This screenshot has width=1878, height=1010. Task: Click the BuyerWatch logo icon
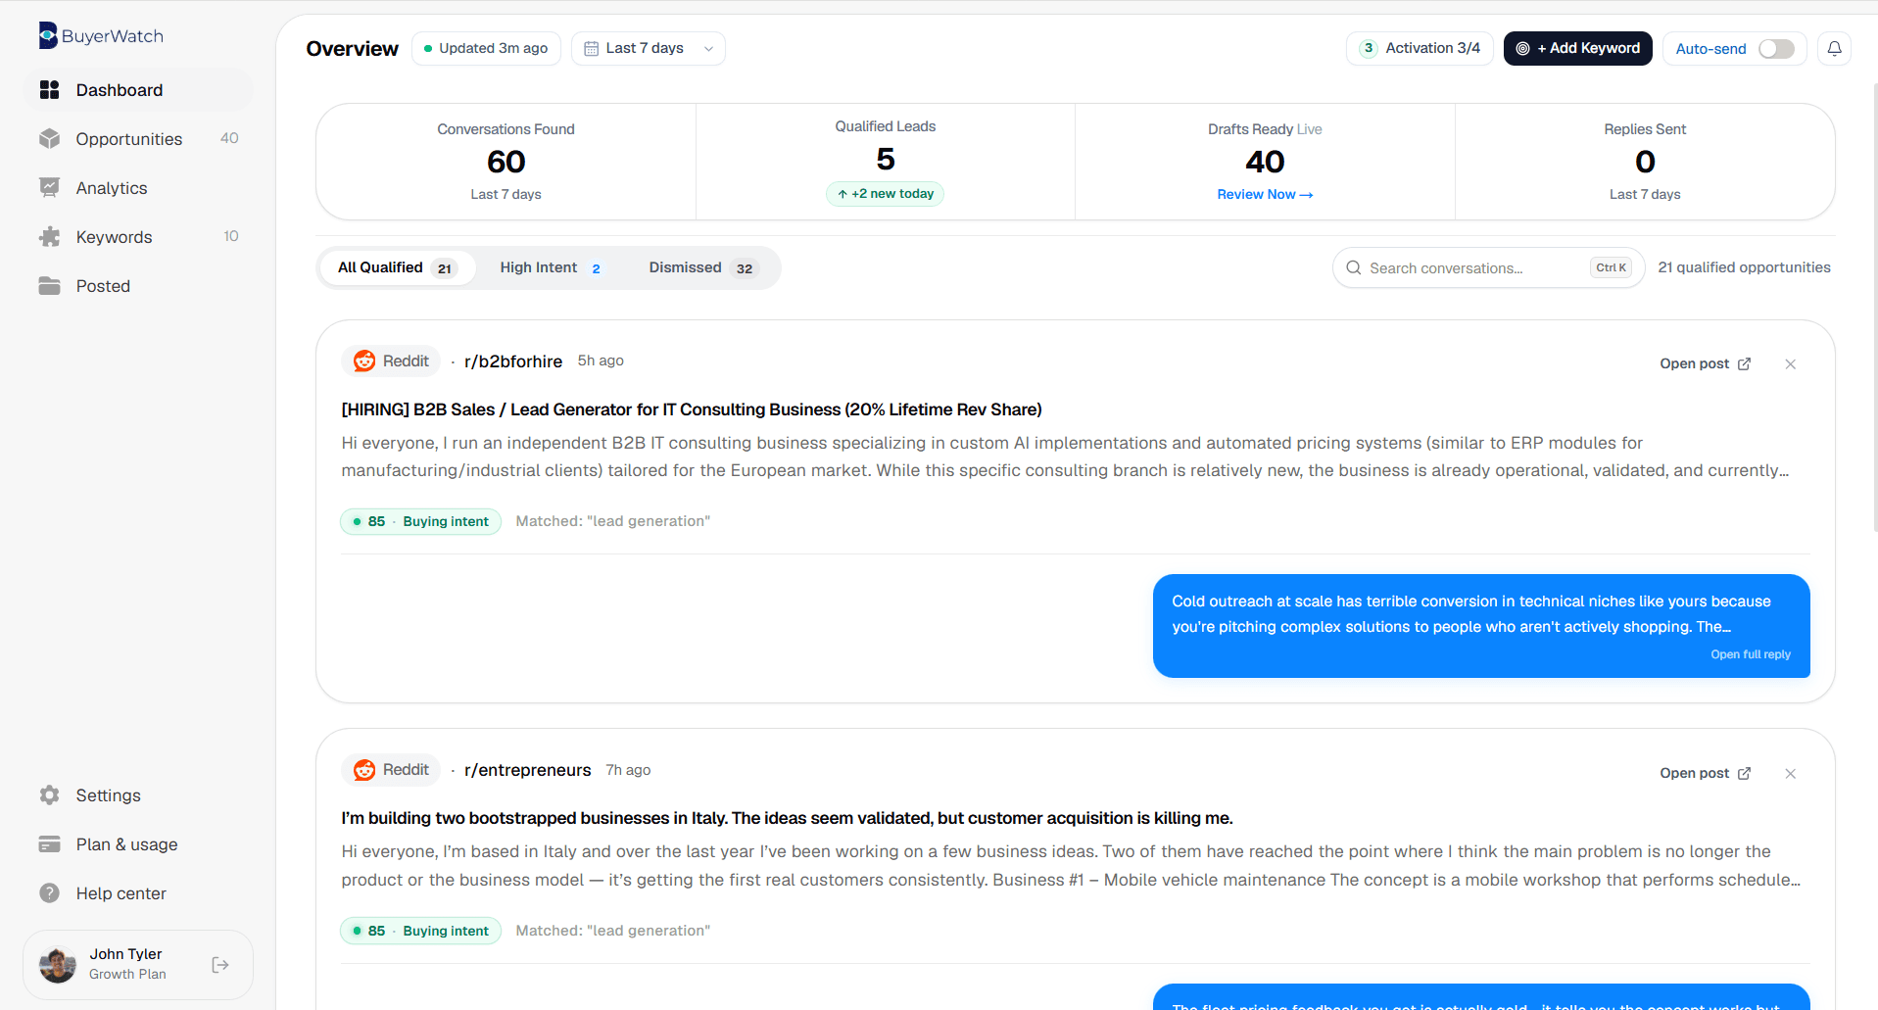[48, 35]
